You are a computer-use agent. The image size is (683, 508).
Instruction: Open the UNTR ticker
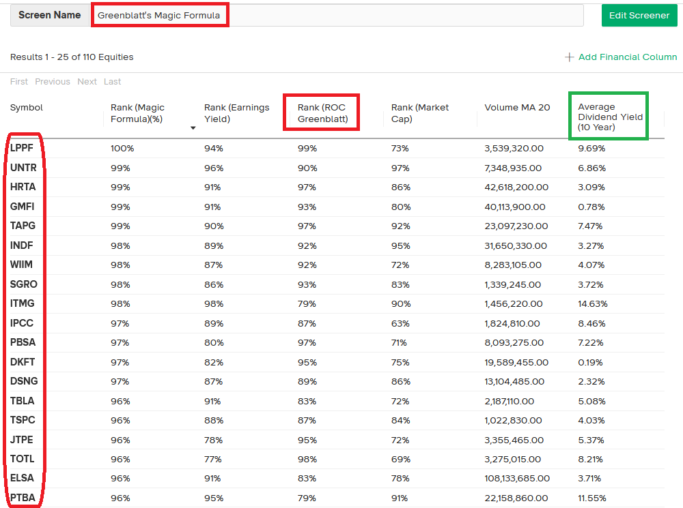(23, 168)
